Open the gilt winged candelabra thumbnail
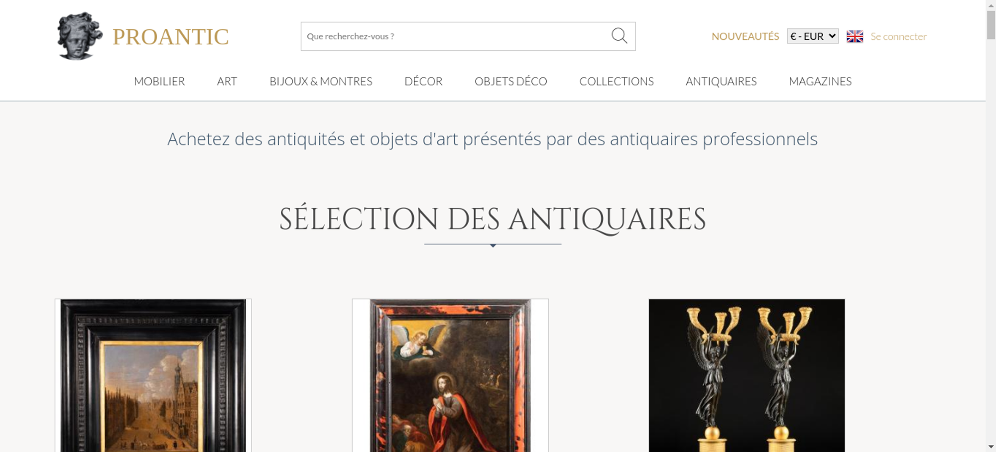The height and width of the screenshot is (452, 996). point(747,375)
